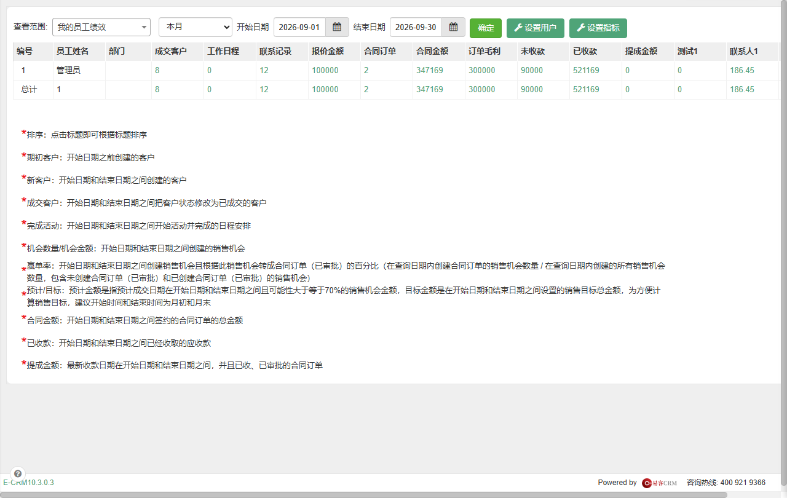The image size is (787, 498).
Task: Sort by 合同订单 column header
Action: (x=380, y=51)
